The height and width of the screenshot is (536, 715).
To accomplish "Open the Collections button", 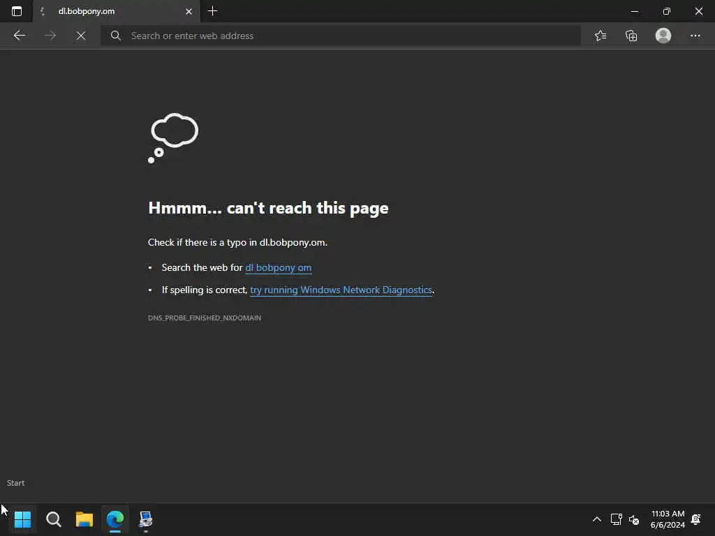I will pyautogui.click(x=631, y=36).
